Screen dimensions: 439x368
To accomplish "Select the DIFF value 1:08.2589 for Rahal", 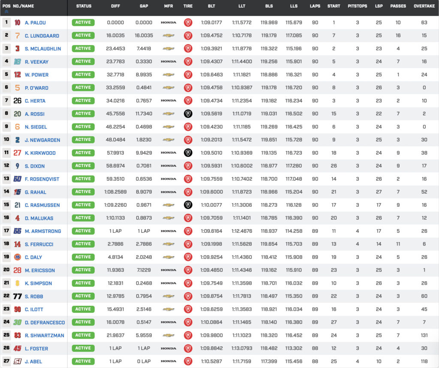I will 115,192.
